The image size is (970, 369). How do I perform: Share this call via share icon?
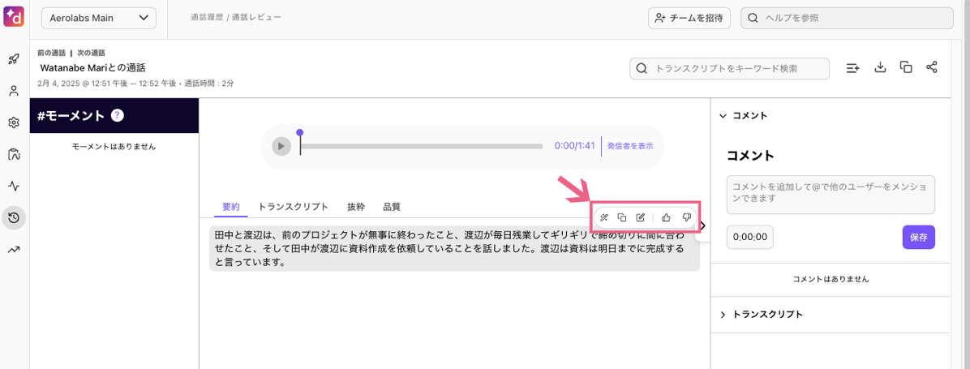pyautogui.click(x=932, y=67)
